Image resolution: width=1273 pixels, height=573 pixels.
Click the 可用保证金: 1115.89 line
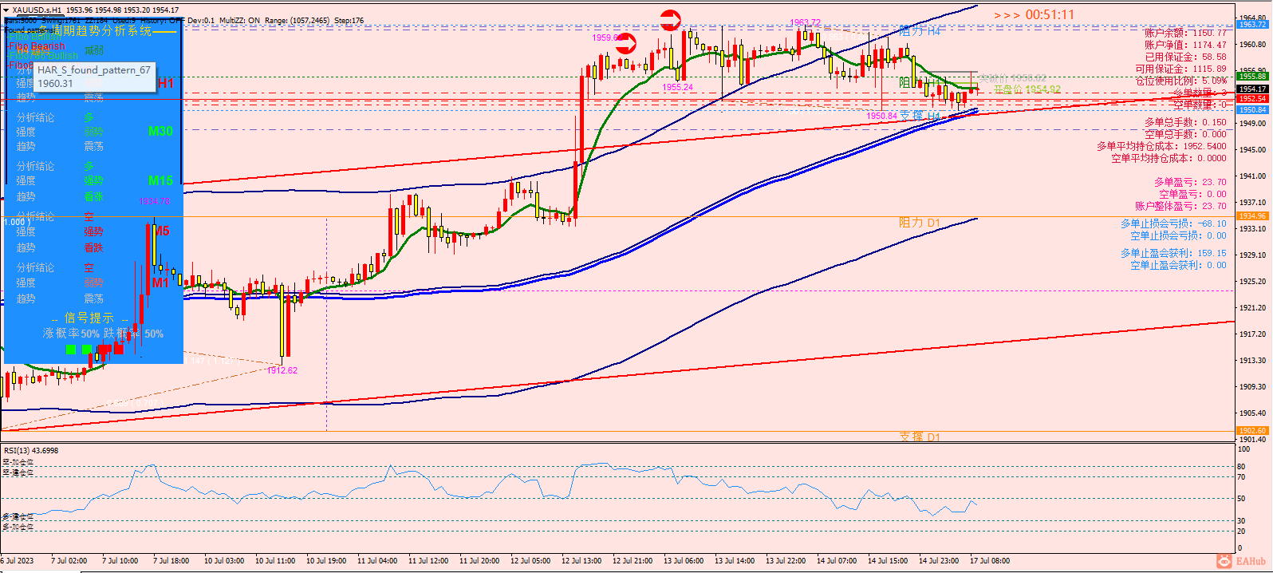1181,69
